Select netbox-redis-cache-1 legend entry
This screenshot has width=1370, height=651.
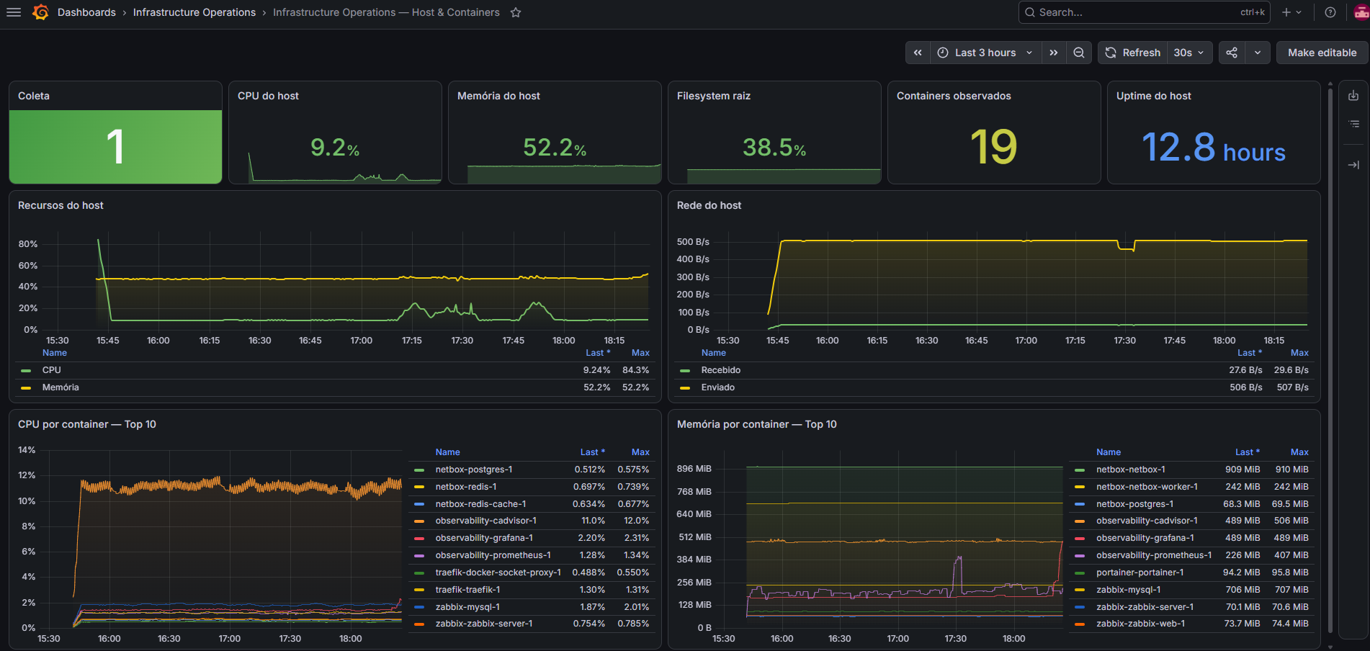coord(480,504)
